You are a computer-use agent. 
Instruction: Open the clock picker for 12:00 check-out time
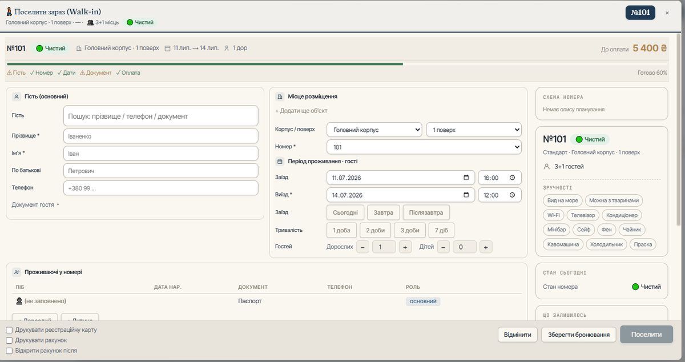click(x=512, y=195)
